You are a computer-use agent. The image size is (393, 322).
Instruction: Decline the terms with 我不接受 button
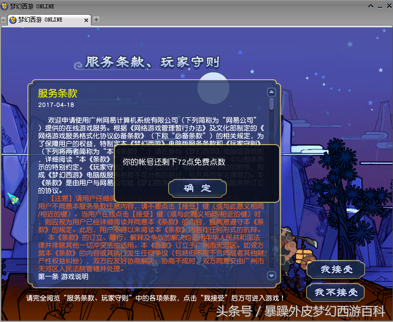click(x=336, y=292)
